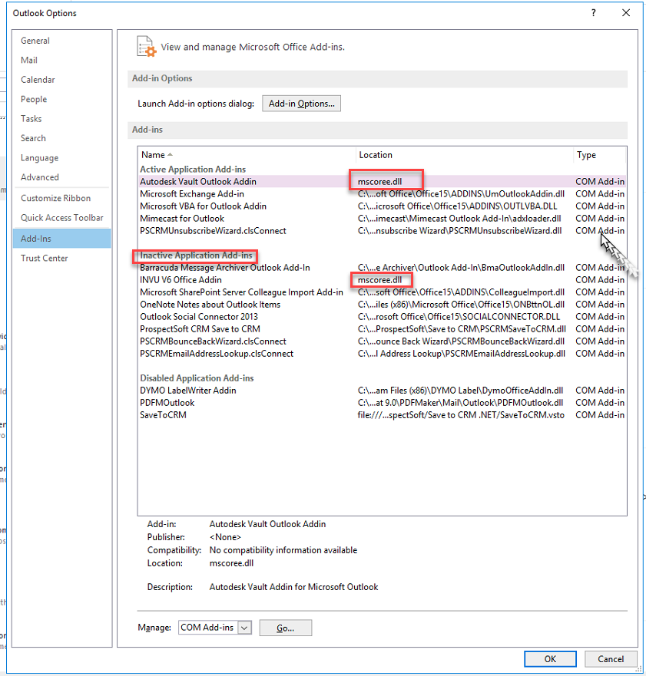Open the Mail options category
646x676 pixels.
click(29, 61)
